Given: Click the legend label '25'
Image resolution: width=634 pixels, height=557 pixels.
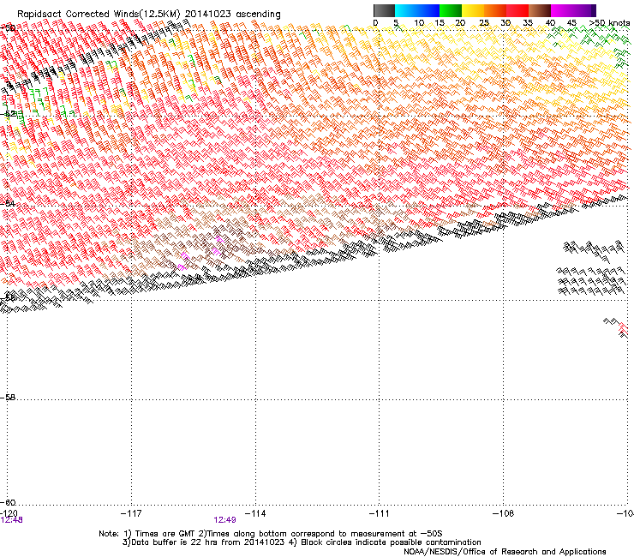Looking at the screenshot, I should [x=483, y=23].
